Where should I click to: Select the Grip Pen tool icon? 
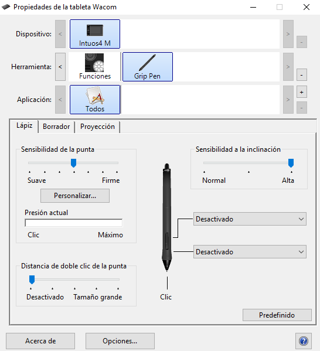148,67
